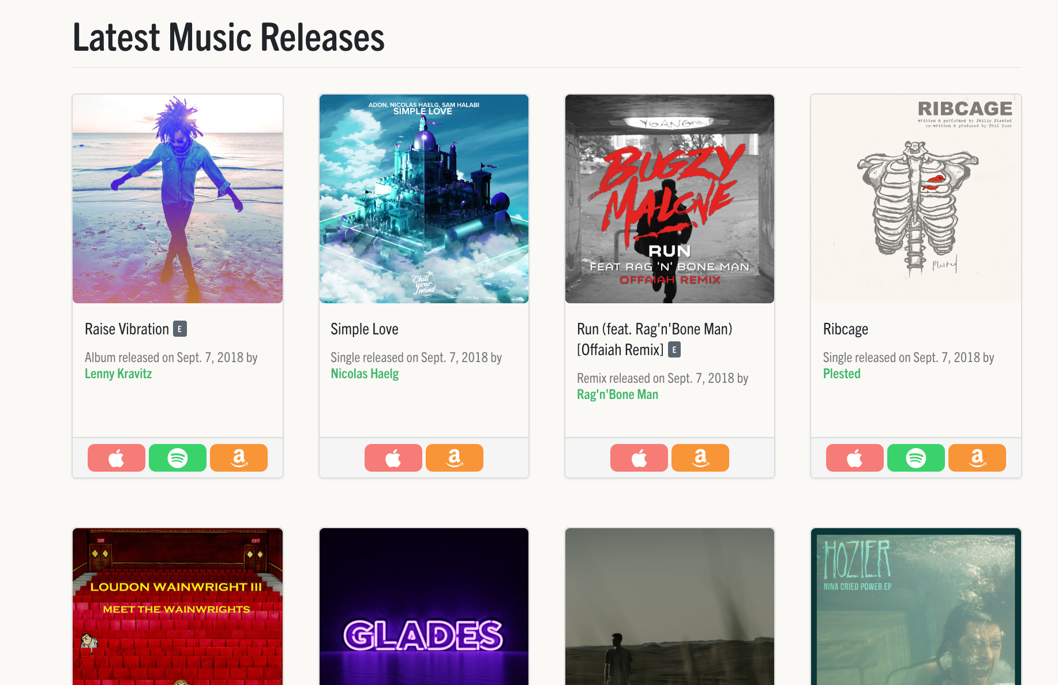Select the Bugzy Malone Run cover art
Image resolution: width=1058 pixels, height=685 pixels.
(670, 199)
